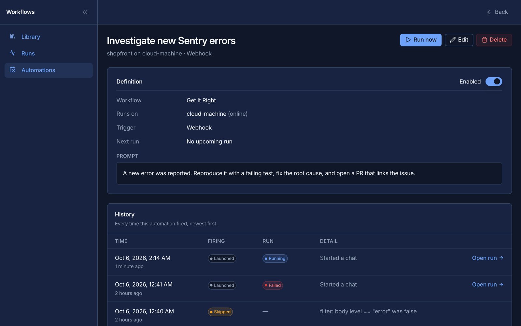Open the failed 12:41 AM run
Image resolution: width=521 pixels, height=326 pixels.
(487, 285)
